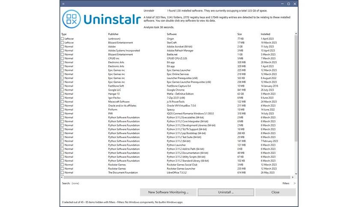
Task: Click the New Software Monitoring button
Action: point(168,192)
